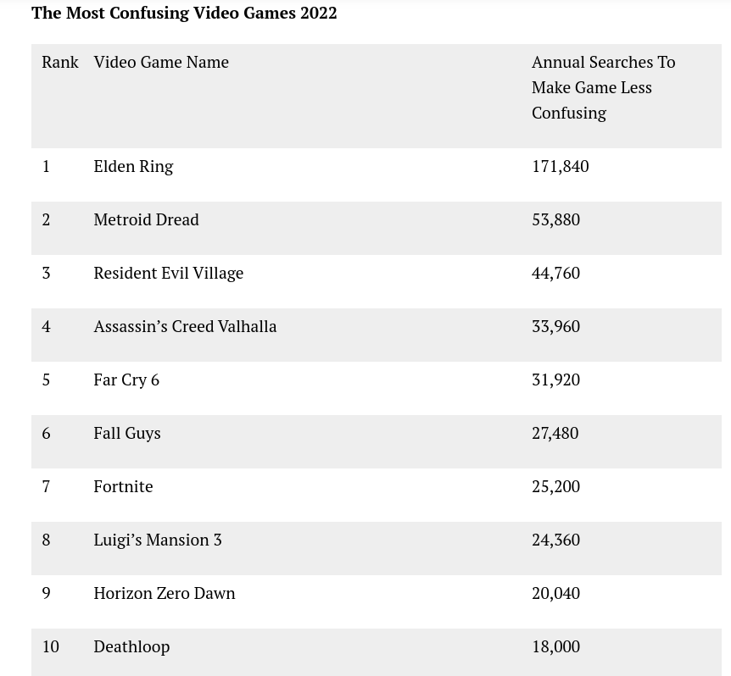Click the Video Game Name column header

(x=161, y=62)
